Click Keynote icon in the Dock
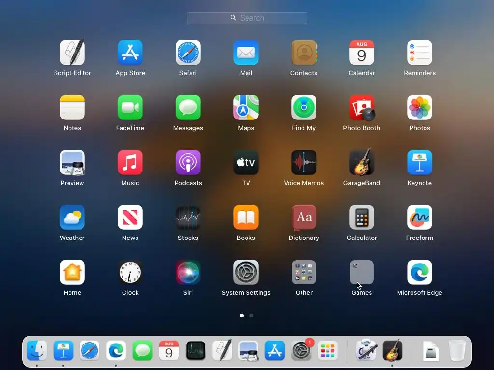Viewport: 494px width, 370px height. [x=63, y=351]
